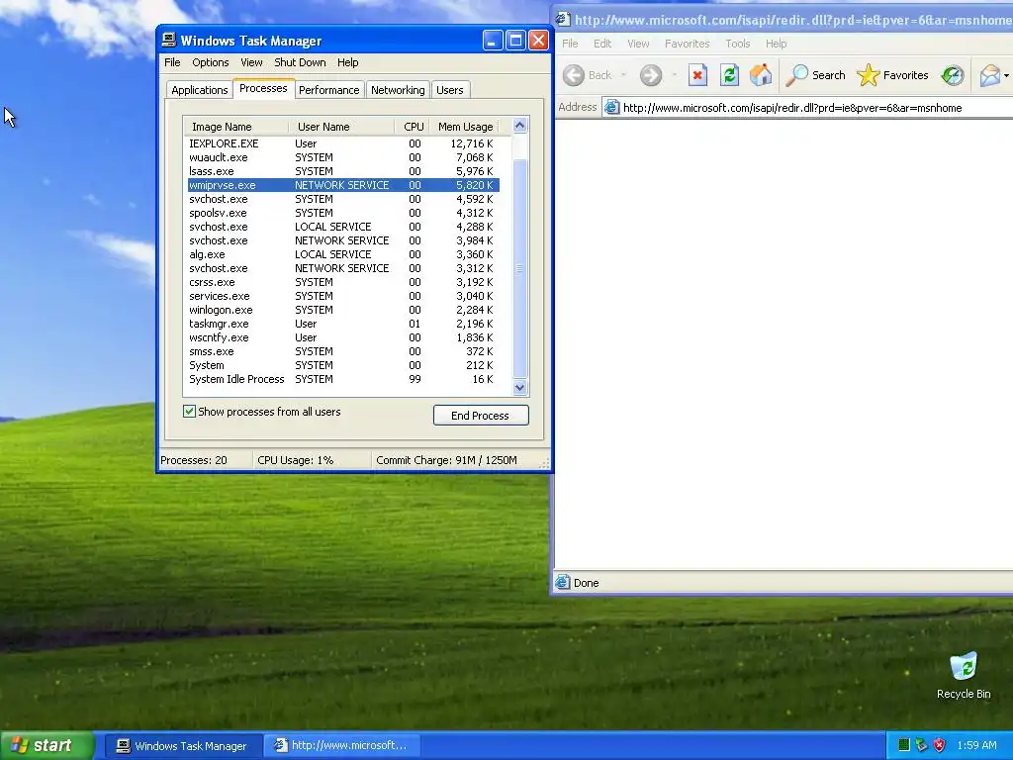Select the System Idle Process row
Image resolution: width=1013 pixels, height=760 pixels.
(343, 379)
